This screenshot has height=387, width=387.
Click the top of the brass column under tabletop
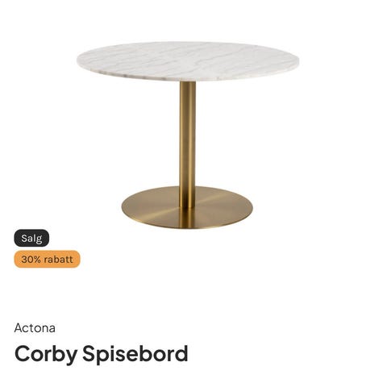[188, 85]
